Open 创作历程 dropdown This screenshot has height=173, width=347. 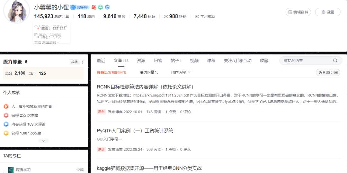tap(181, 72)
